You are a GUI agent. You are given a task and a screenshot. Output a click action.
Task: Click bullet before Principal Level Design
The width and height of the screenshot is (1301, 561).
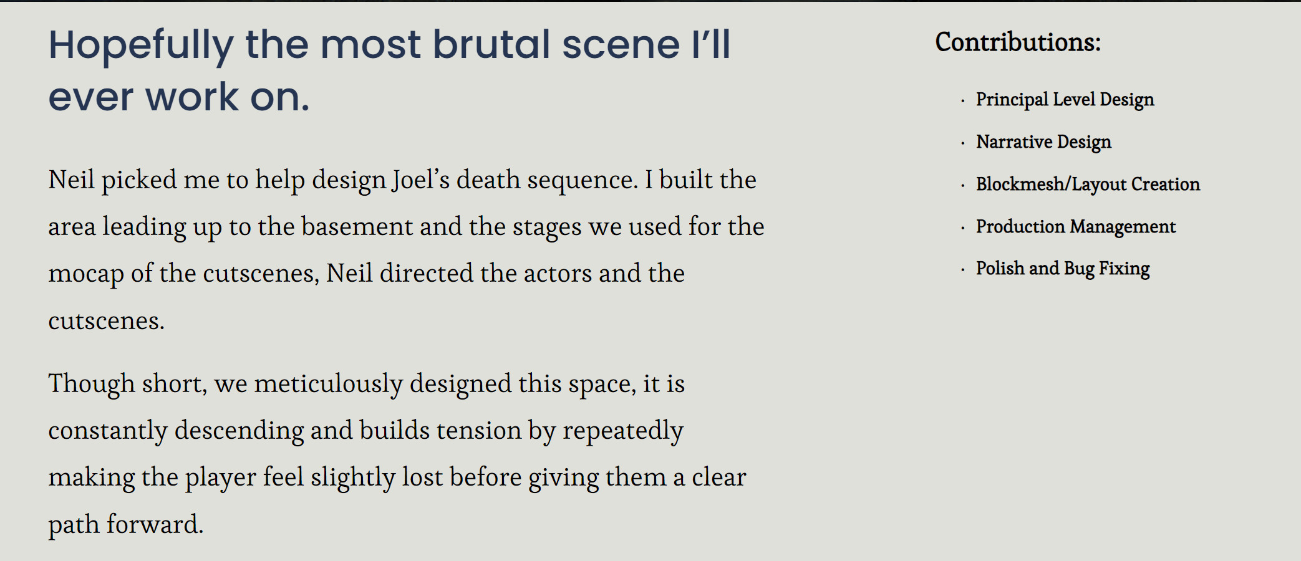point(963,101)
